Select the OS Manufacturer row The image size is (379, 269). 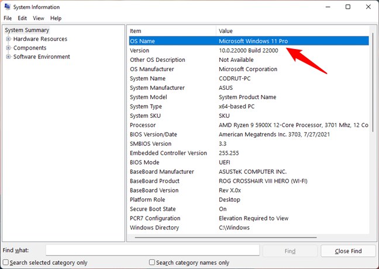point(249,69)
